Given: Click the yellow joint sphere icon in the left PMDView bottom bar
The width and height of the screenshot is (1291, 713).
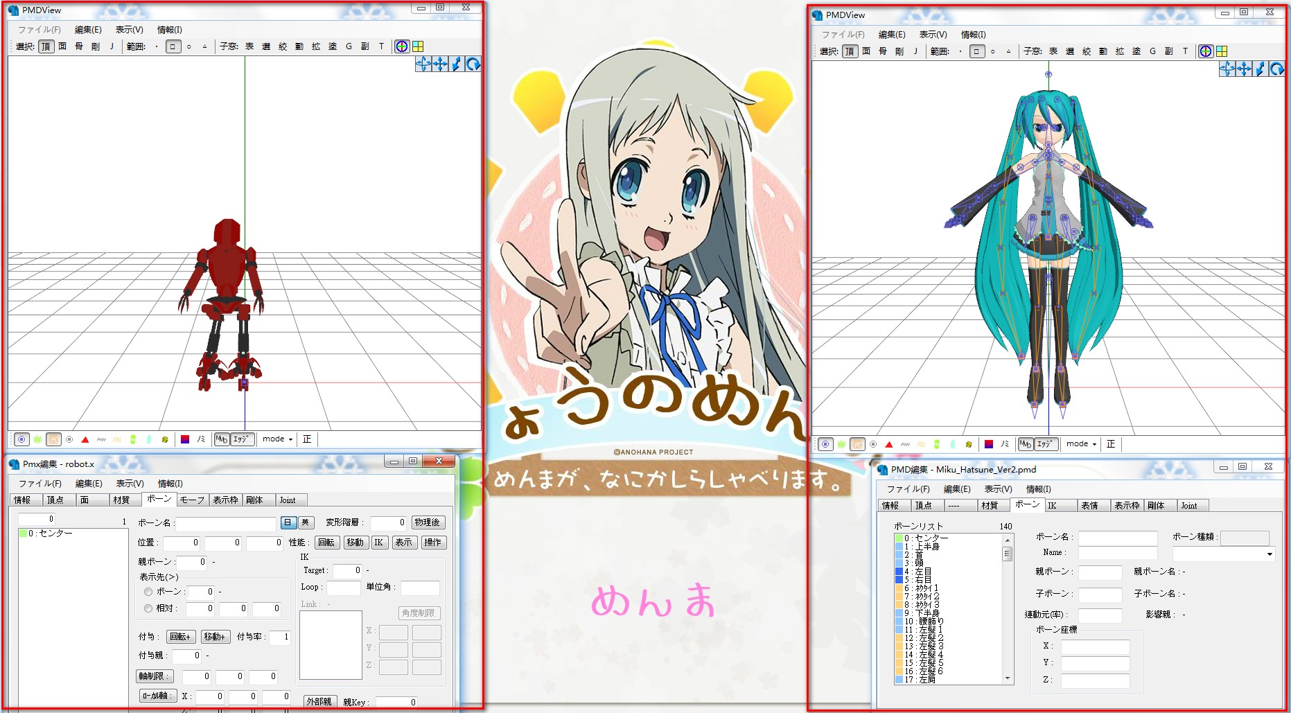Looking at the screenshot, I should pyautogui.click(x=165, y=439).
